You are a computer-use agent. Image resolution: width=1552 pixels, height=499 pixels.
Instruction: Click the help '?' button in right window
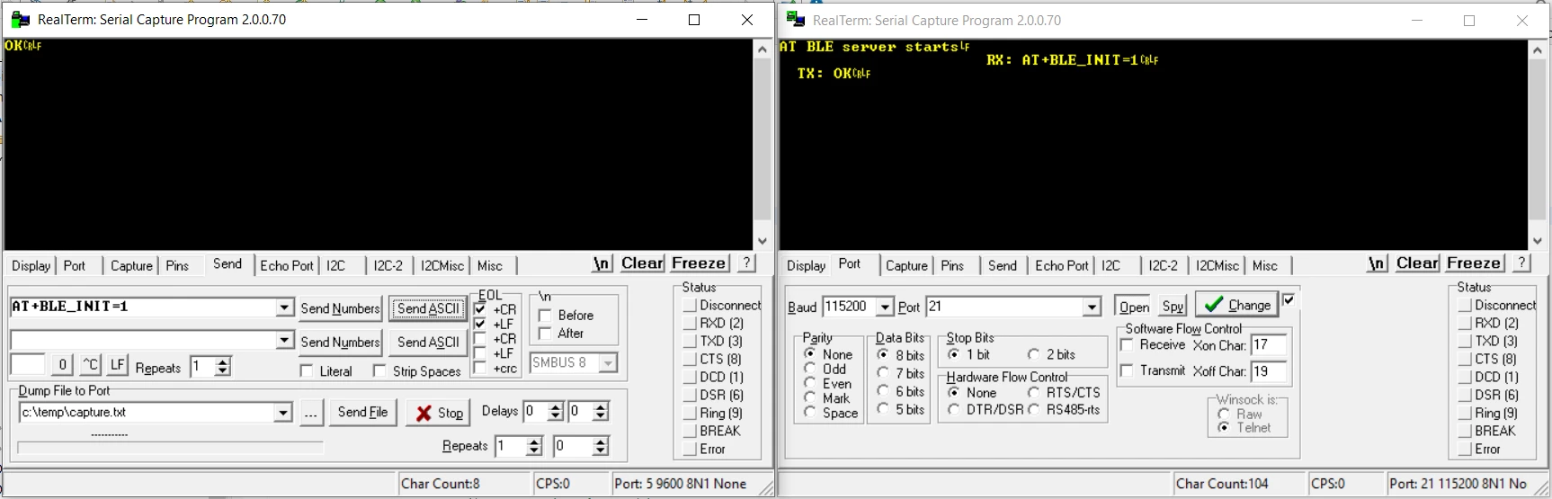(x=1521, y=263)
